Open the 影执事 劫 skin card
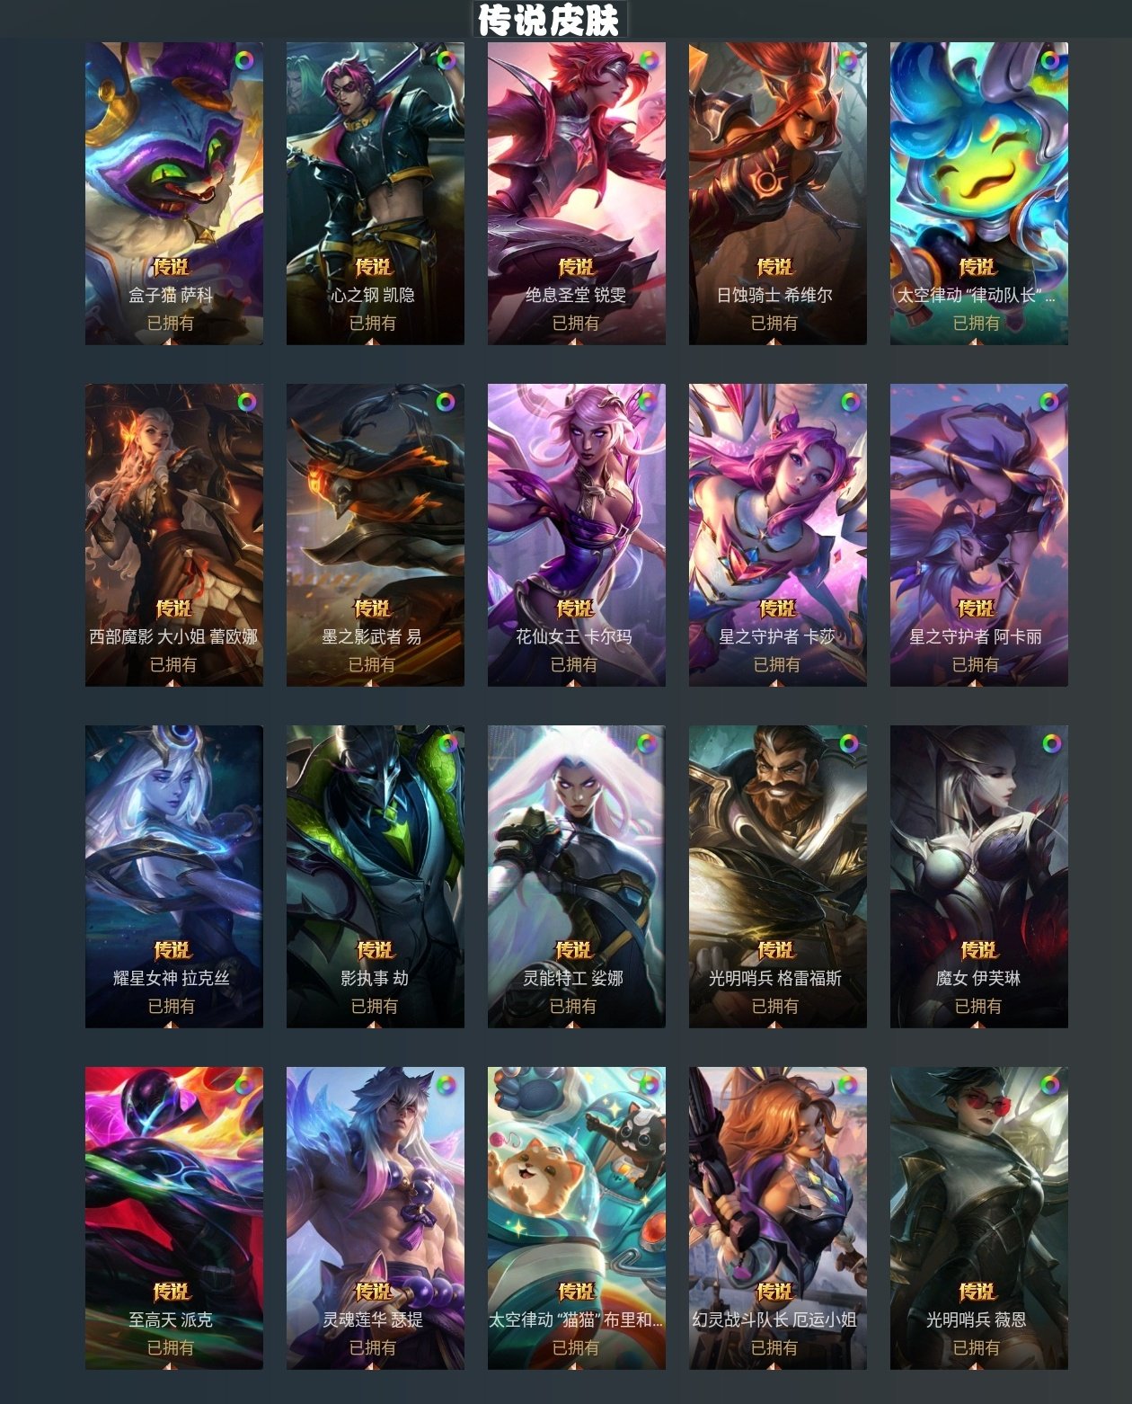 point(375,876)
